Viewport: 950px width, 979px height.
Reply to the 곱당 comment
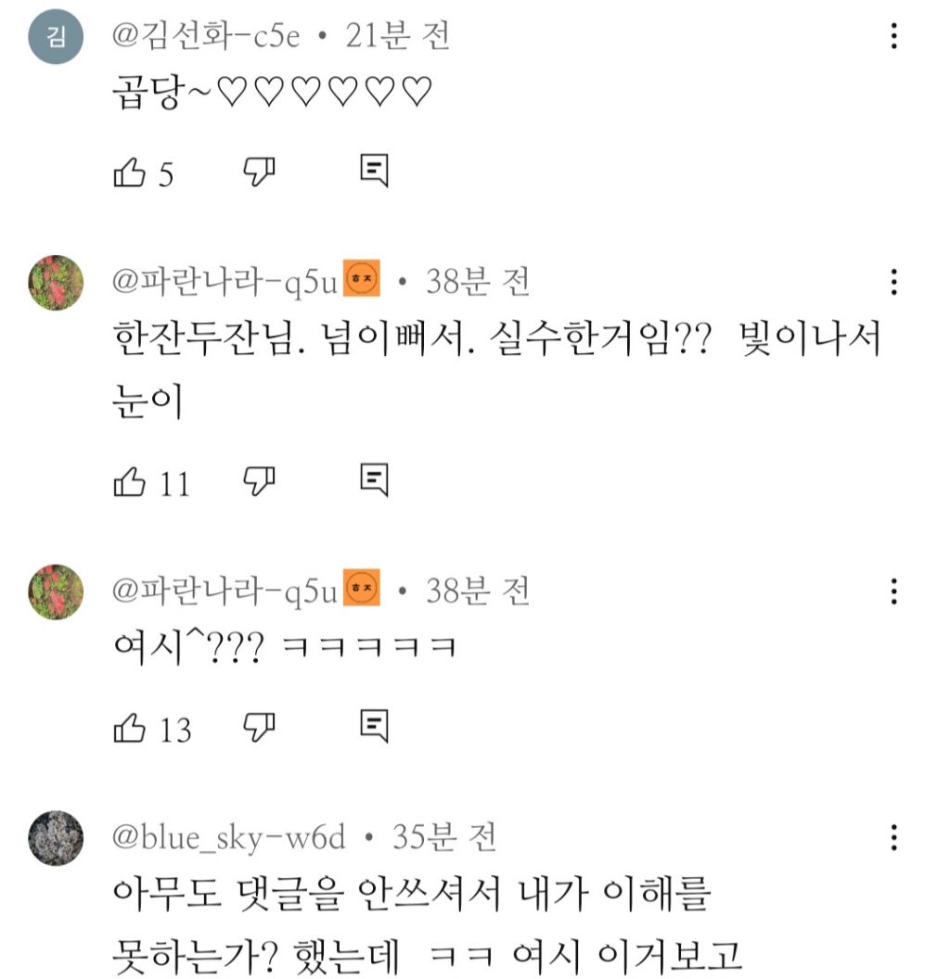[x=373, y=171]
